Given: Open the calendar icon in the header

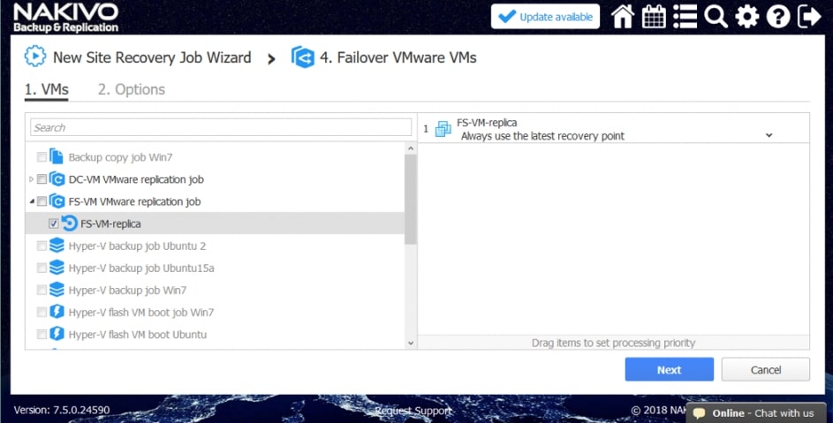Looking at the screenshot, I should (654, 17).
